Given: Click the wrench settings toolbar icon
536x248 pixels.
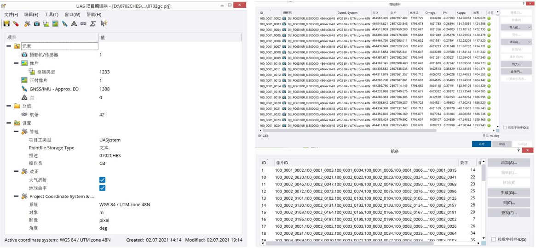Looking at the screenshot, I should 27,23.
